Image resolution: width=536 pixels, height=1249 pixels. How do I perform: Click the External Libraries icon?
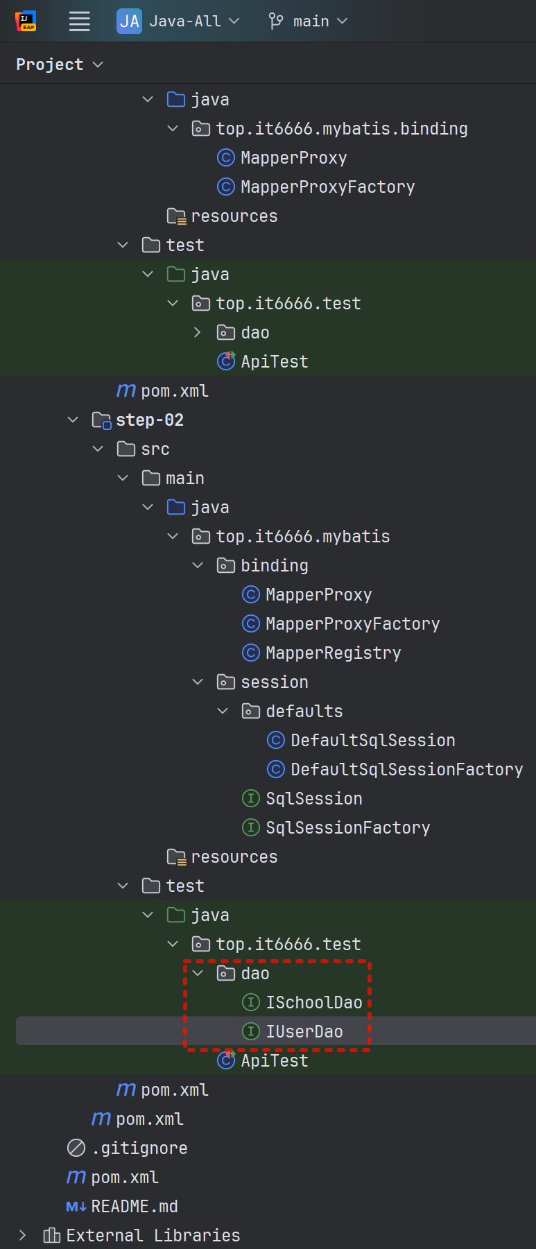click(51, 1236)
